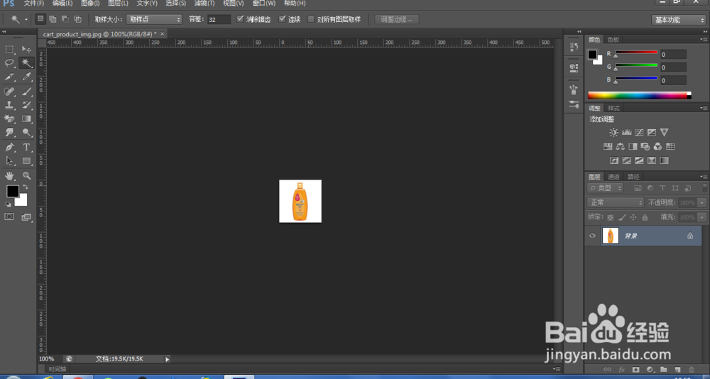Select the Path Selection tool
This screenshot has height=379, width=710.
[x=9, y=160]
